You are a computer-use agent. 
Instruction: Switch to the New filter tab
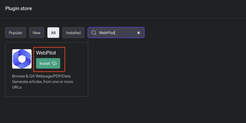(37, 33)
